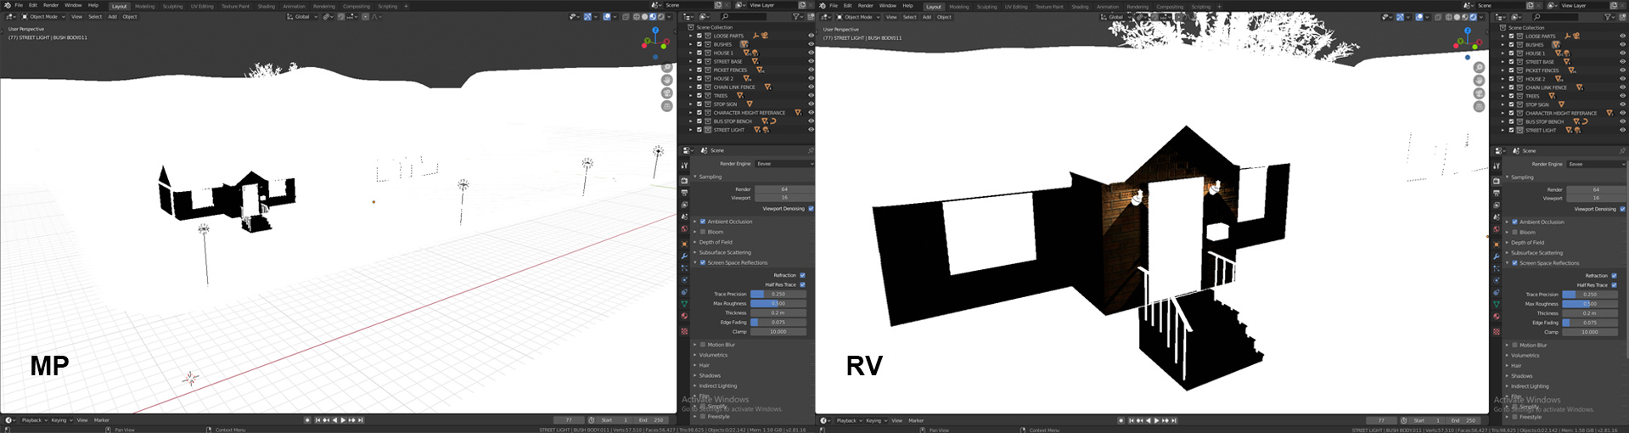
Task: Toggle Viewport Denoising checkbox in the MP window
Action: click(811, 209)
